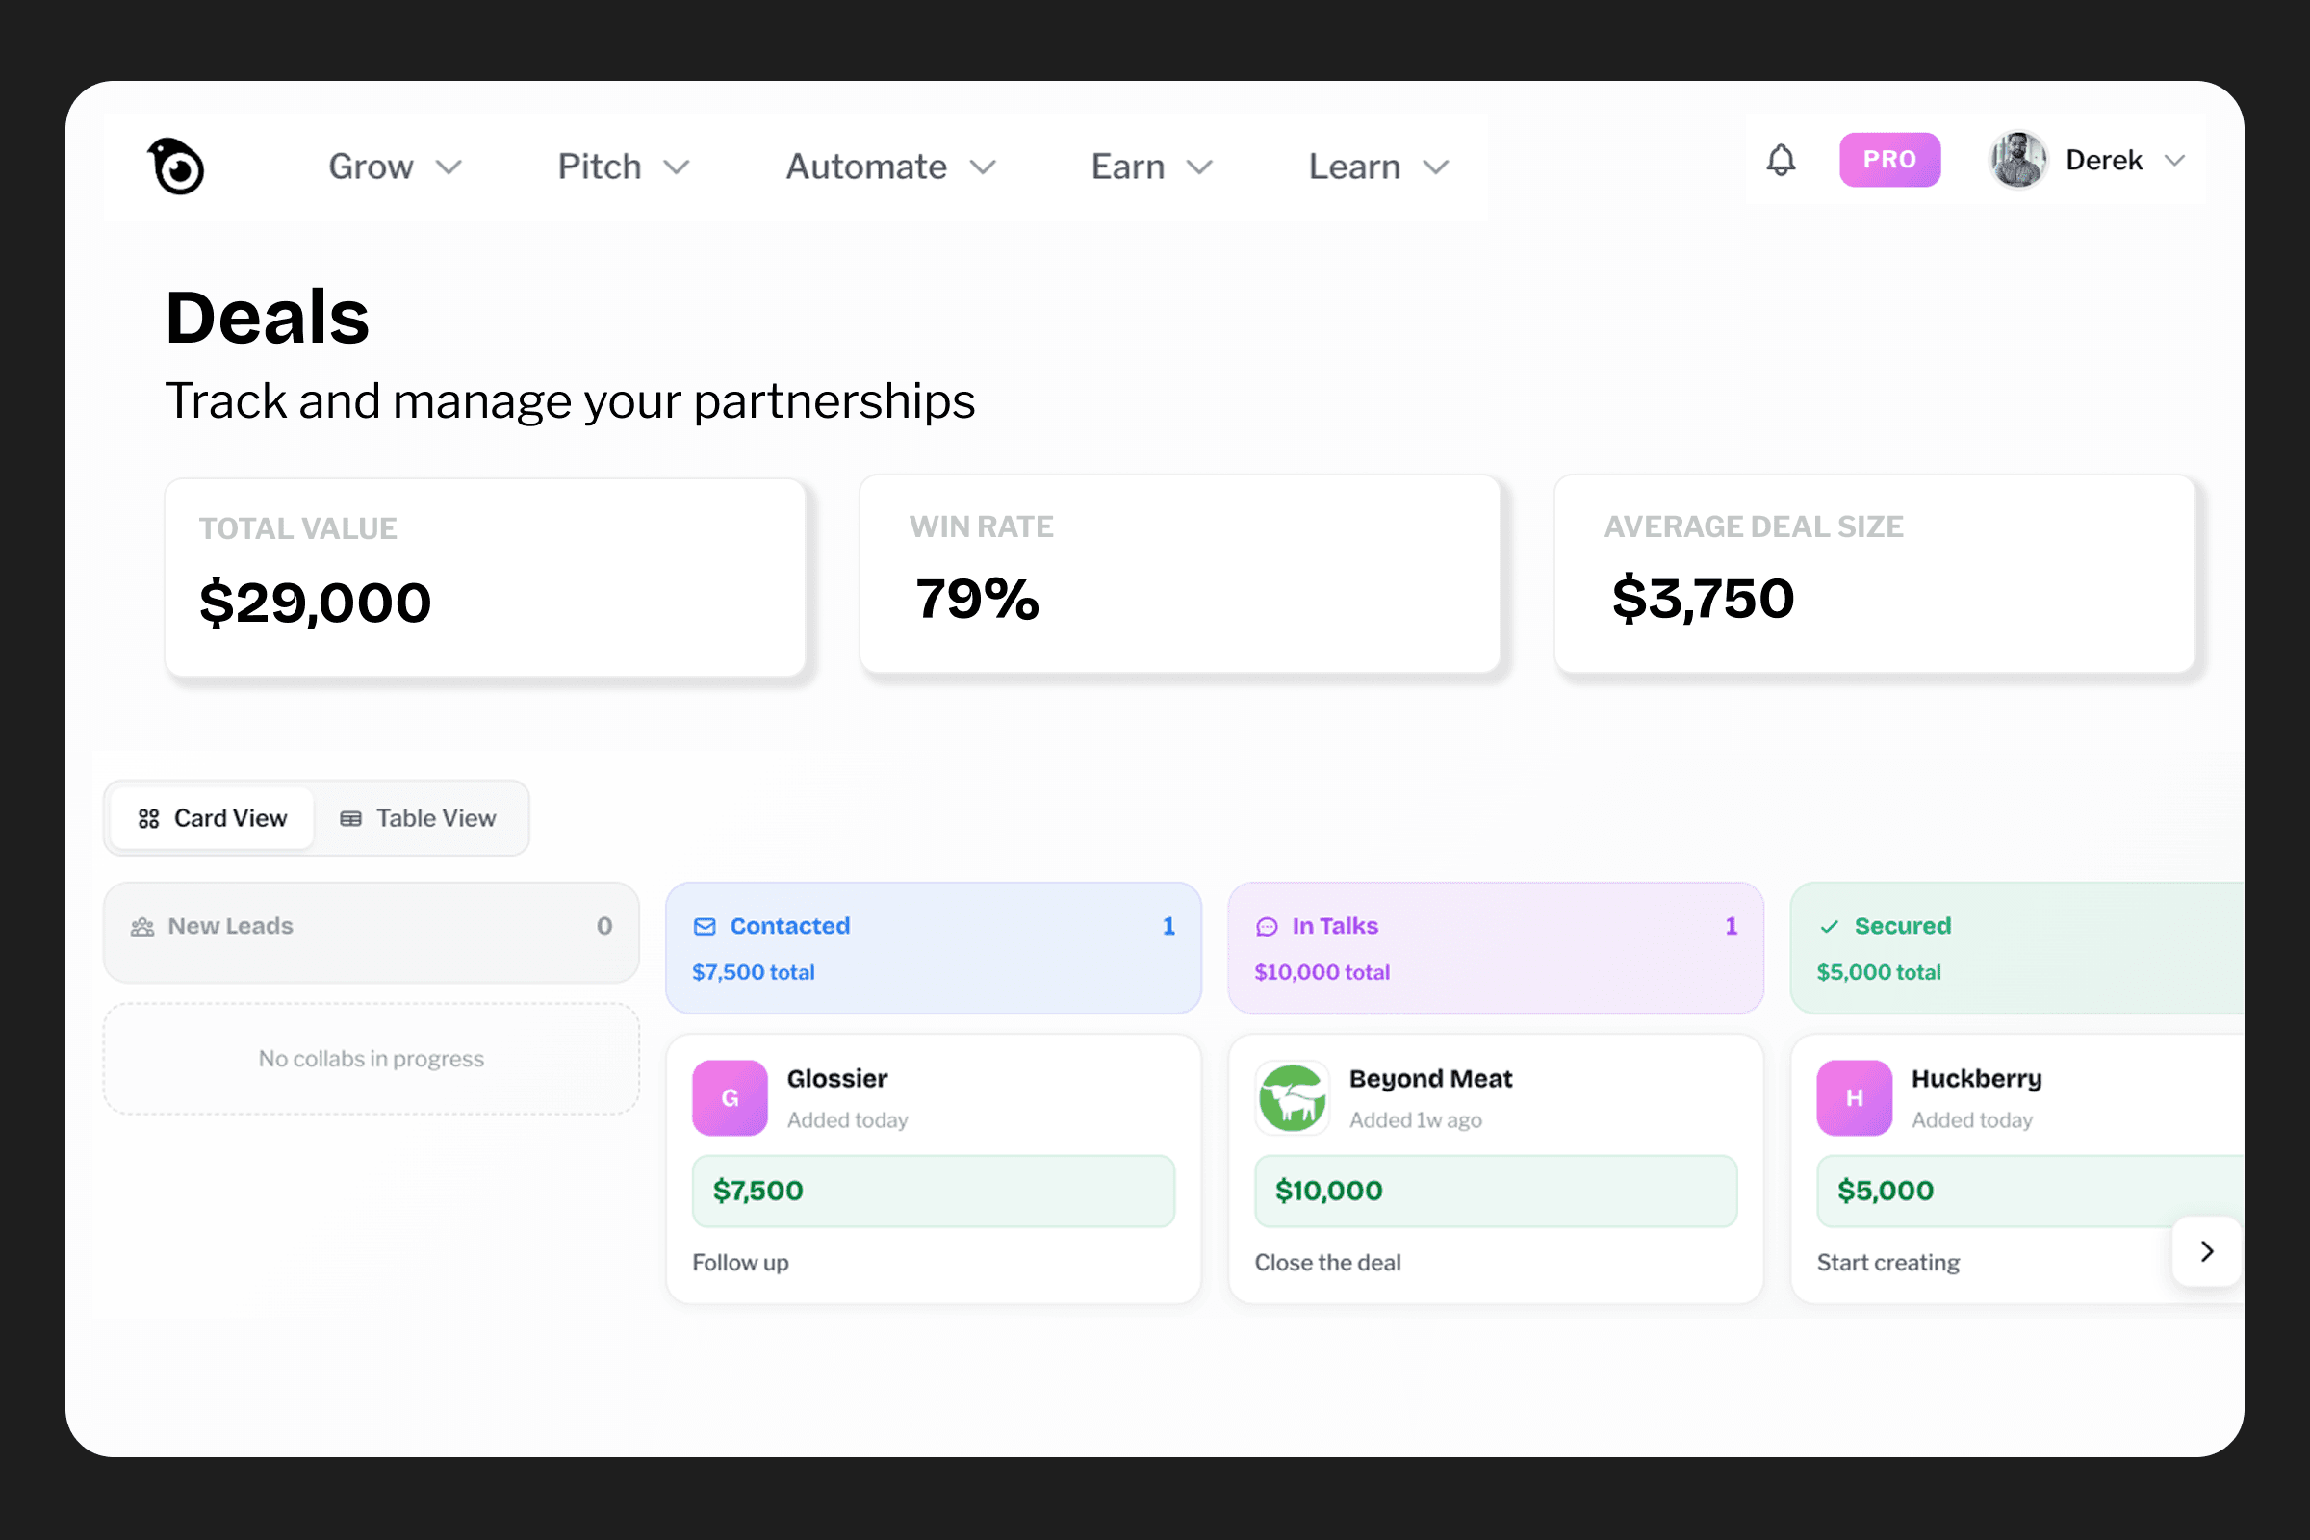This screenshot has width=2310, height=1540.
Task: Click the checkmark icon beside Secured
Action: 1831,925
